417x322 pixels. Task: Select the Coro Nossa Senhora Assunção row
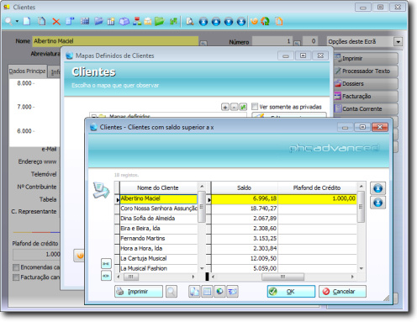[x=159, y=209]
